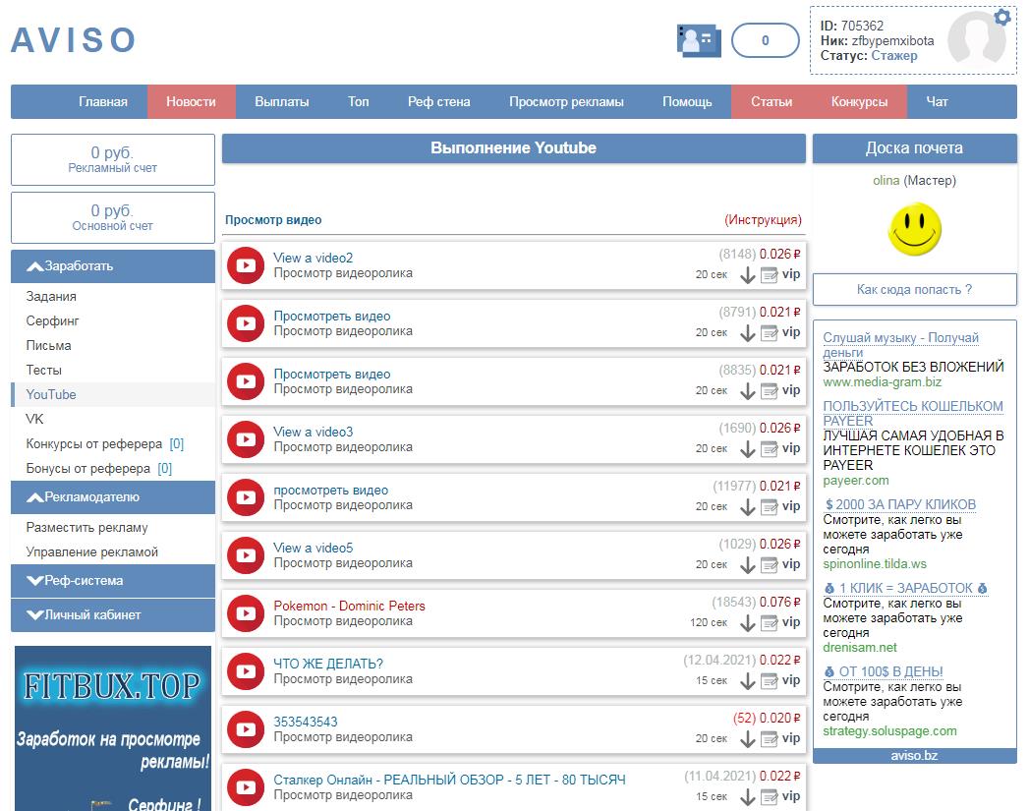Click YouTube icon for Сталкер Онлайн row
Viewport: 1029px width, 811px height.
246,786
